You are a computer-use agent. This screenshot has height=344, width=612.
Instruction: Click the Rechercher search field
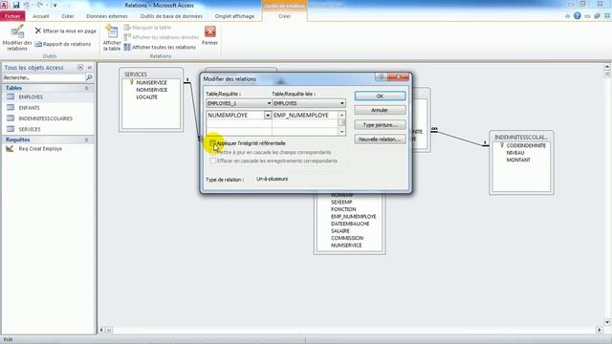click(44, 77)
